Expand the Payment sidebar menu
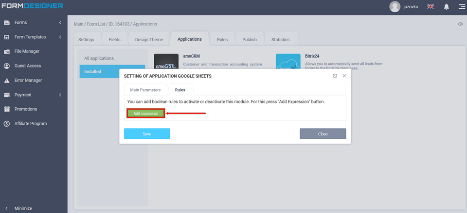467x213 pixels. (33, 95)
